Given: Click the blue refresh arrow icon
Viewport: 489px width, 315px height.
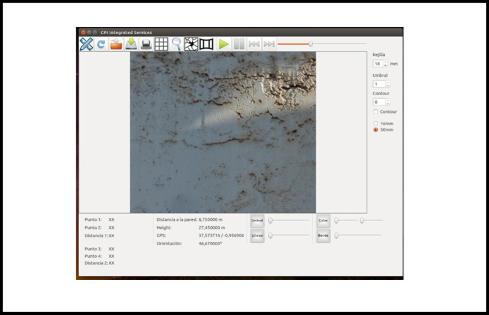Looking at the screenshot, I should [x=101, y=44].
